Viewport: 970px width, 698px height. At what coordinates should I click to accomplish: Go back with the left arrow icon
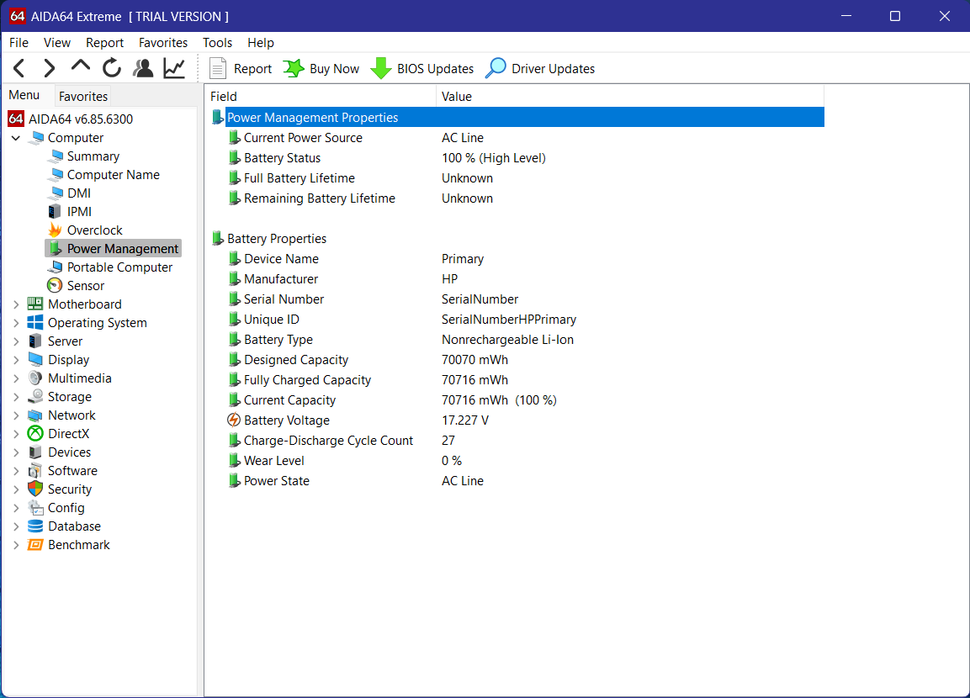point(19,68)
